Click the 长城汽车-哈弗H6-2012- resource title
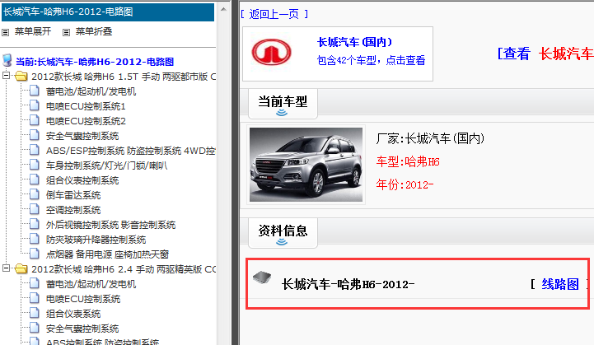 348,284
